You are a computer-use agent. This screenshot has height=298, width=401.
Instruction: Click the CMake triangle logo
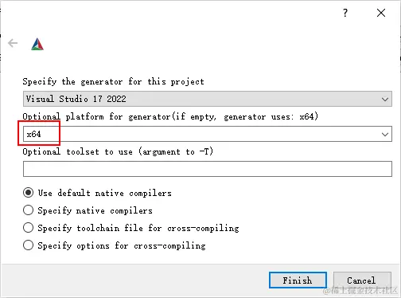coord(37,44)
